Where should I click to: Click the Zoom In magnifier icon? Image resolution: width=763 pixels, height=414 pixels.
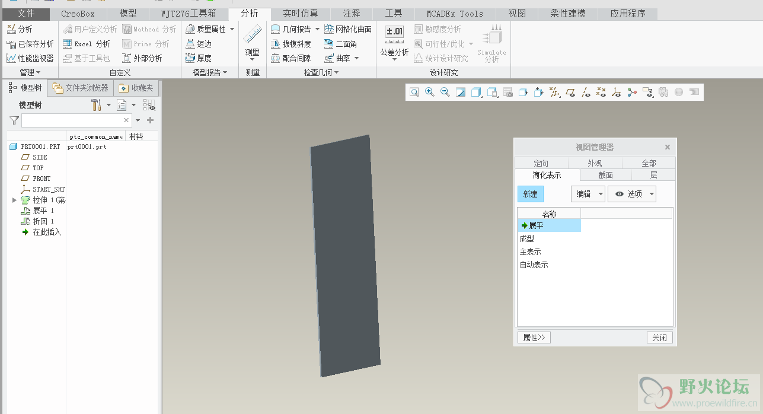click(429, 92)
